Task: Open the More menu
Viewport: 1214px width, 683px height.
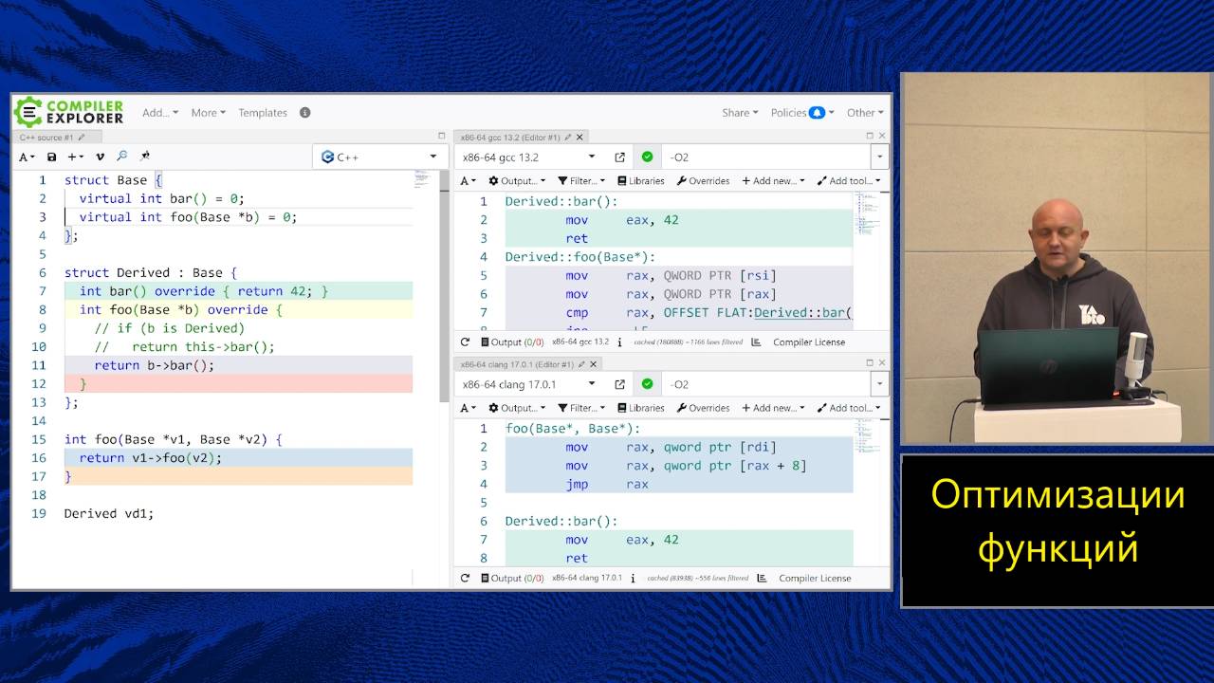Action: pyautogui.click(x=208, y=113)
